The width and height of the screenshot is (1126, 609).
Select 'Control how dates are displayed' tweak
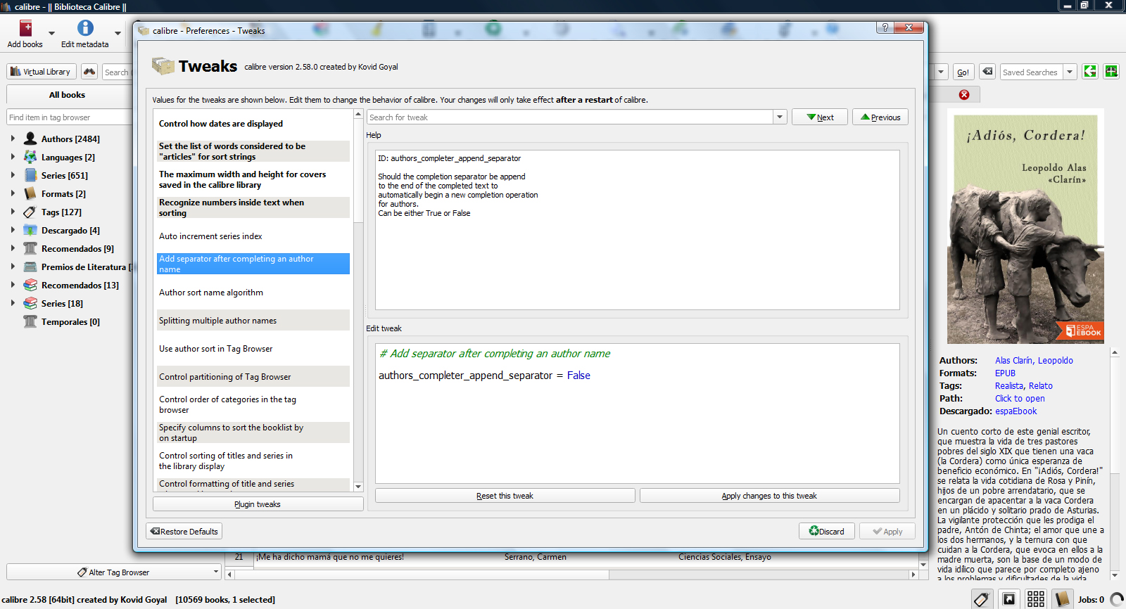253,123
